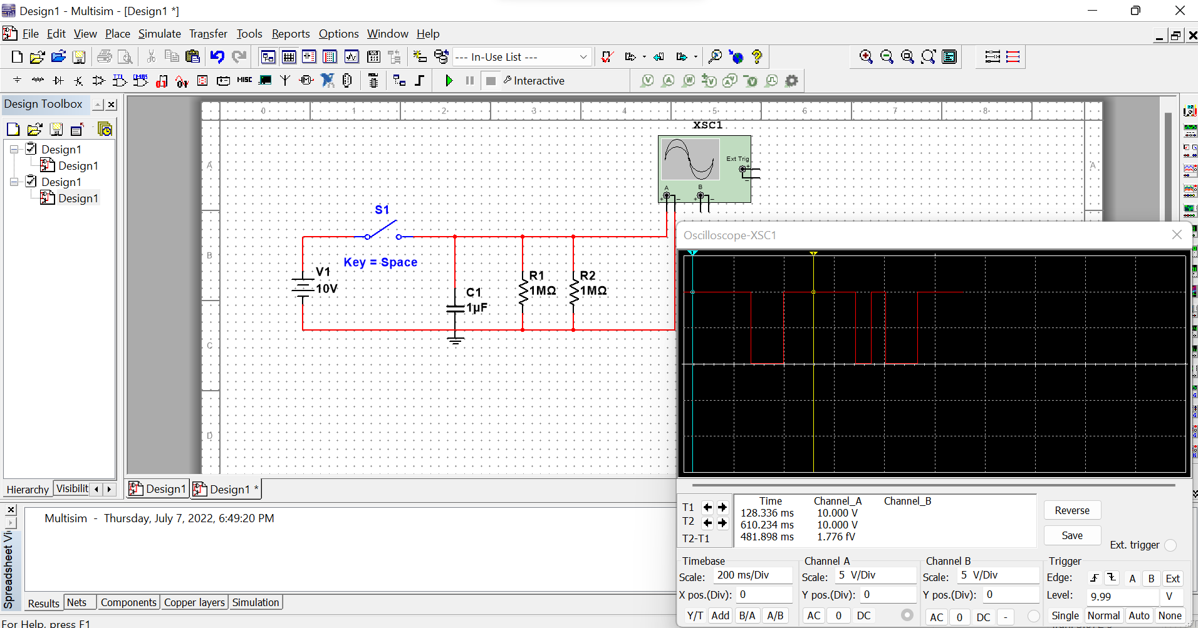This screenshot has height=628, width=1198.
Task: Open the Simulate menu
Action: pos(159,34)
